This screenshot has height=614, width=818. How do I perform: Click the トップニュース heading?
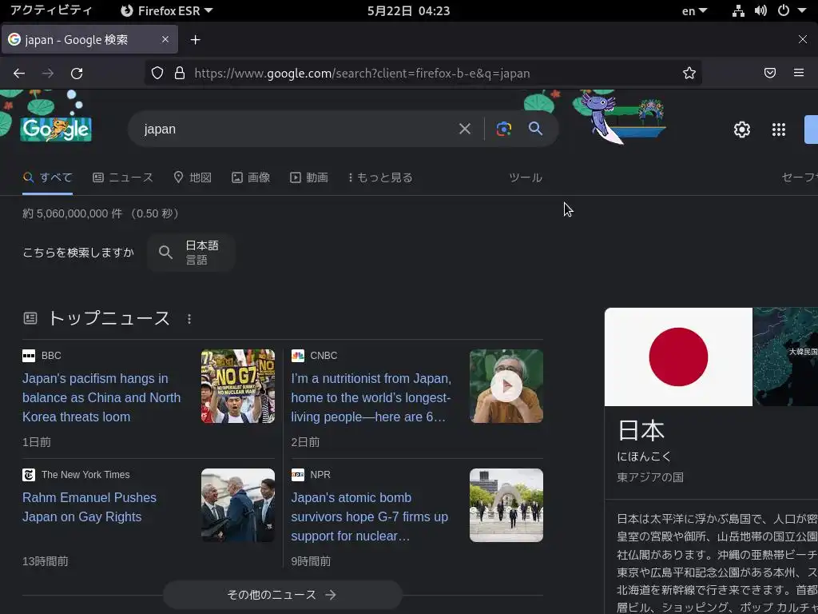(109, 318)
